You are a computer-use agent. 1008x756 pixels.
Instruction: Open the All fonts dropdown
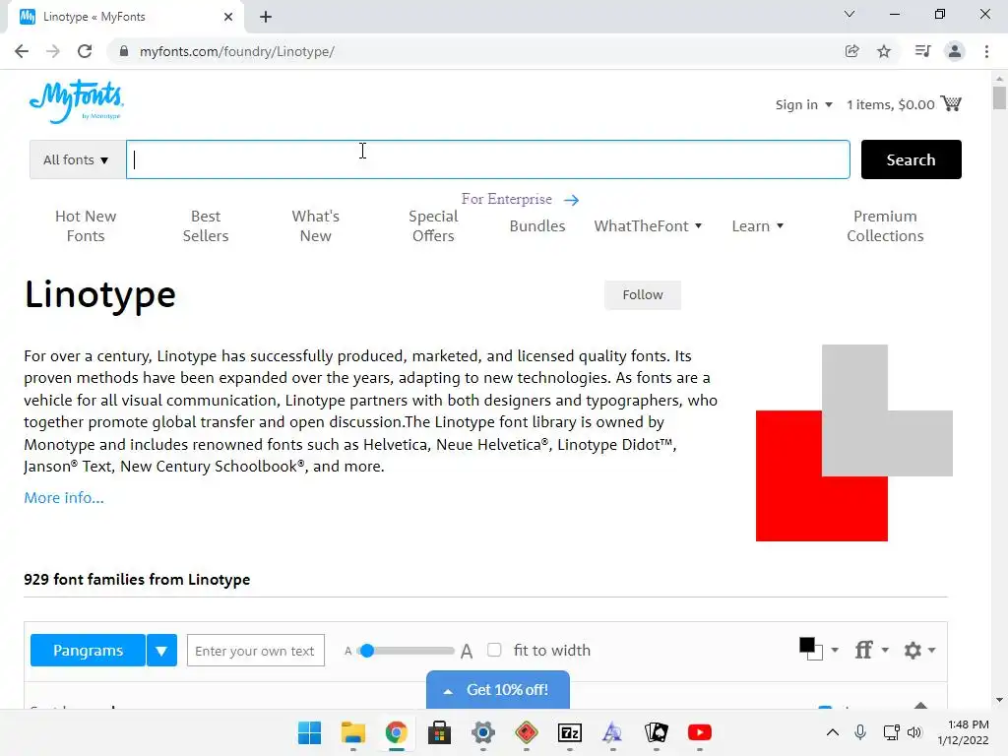click(77, 159)
